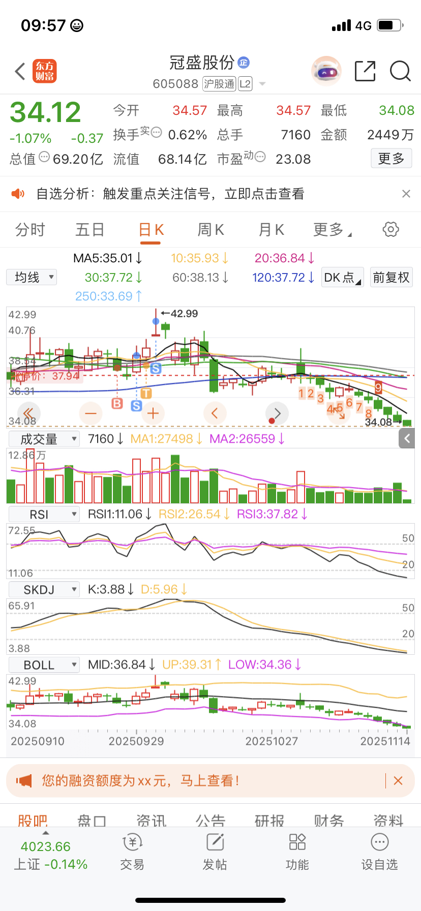Open the 均线 indicator dropdown
Viewport: 421px width, 911px height.
(x=32, y=277)
